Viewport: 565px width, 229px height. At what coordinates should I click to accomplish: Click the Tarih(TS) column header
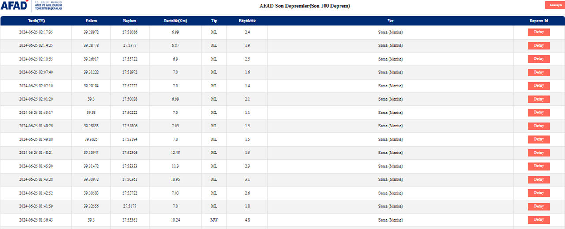click(36, 21)
